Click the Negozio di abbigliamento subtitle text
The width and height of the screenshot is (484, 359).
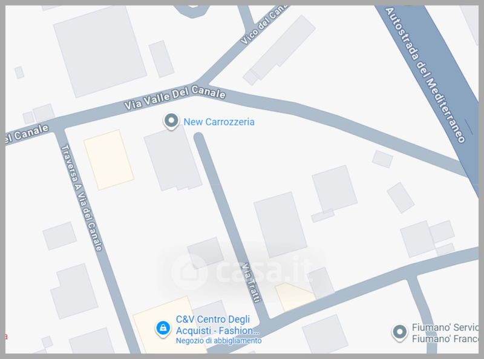coord(218,341)
